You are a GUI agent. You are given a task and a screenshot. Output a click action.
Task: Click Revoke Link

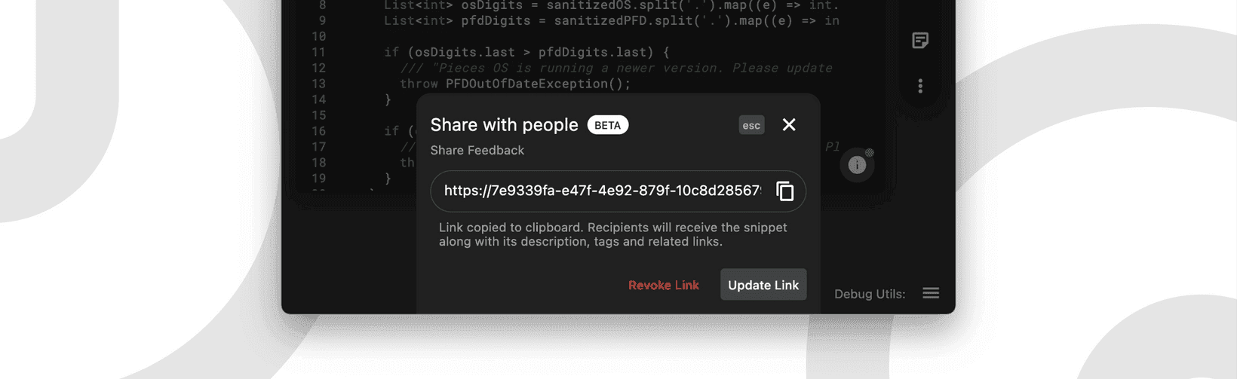664,285
